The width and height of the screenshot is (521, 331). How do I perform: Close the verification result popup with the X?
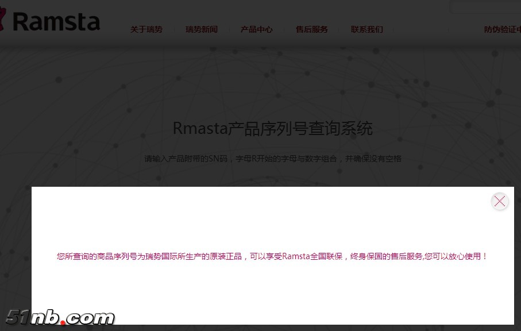(x=500, y=201)
